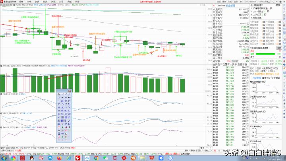Open the 发现 menu
The height and width of the screenshot is (161, 286).
pos(53,2)
